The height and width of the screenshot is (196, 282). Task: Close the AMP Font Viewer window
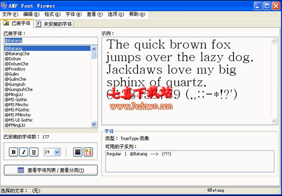tap(276, 6)
